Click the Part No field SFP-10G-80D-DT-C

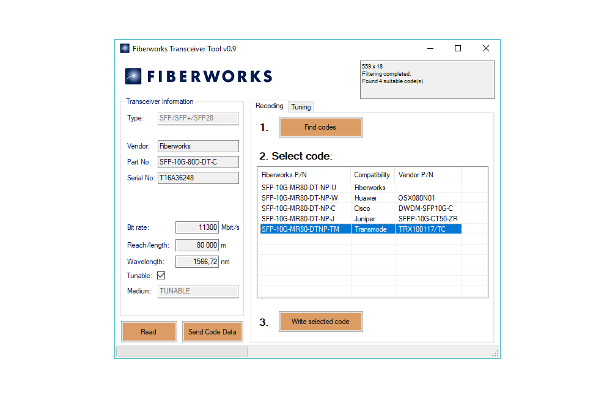click(x=198, y=162)
